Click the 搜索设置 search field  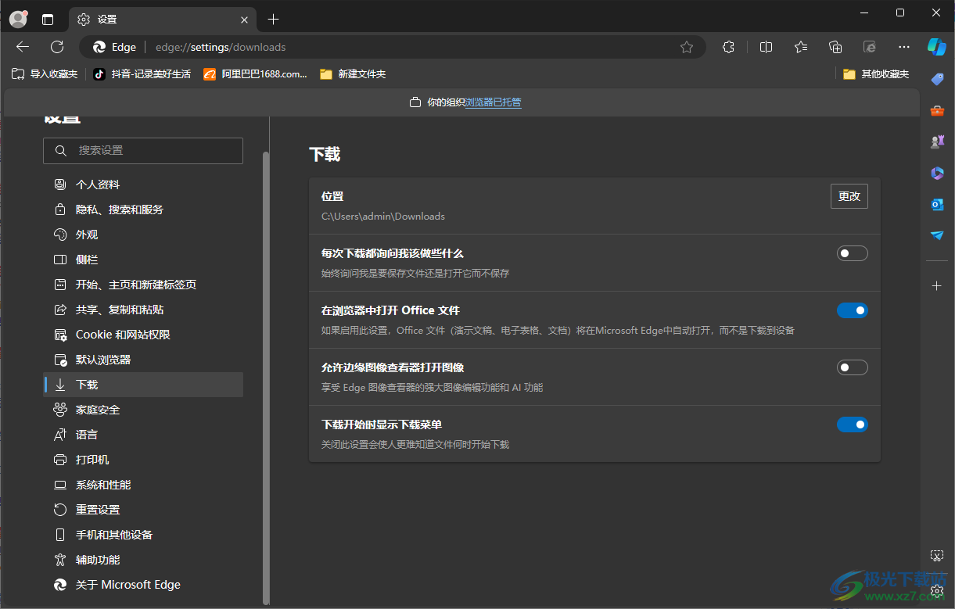(143, 151)
